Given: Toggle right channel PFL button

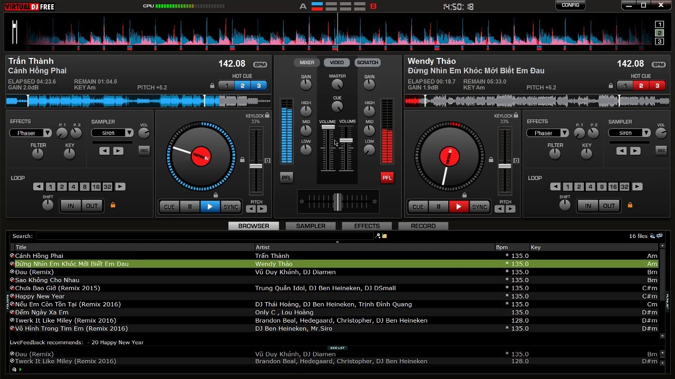Looking at the screenshot, I should (387, 178).
